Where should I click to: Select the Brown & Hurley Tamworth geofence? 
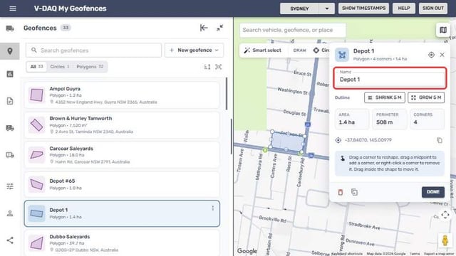(122, 125)
